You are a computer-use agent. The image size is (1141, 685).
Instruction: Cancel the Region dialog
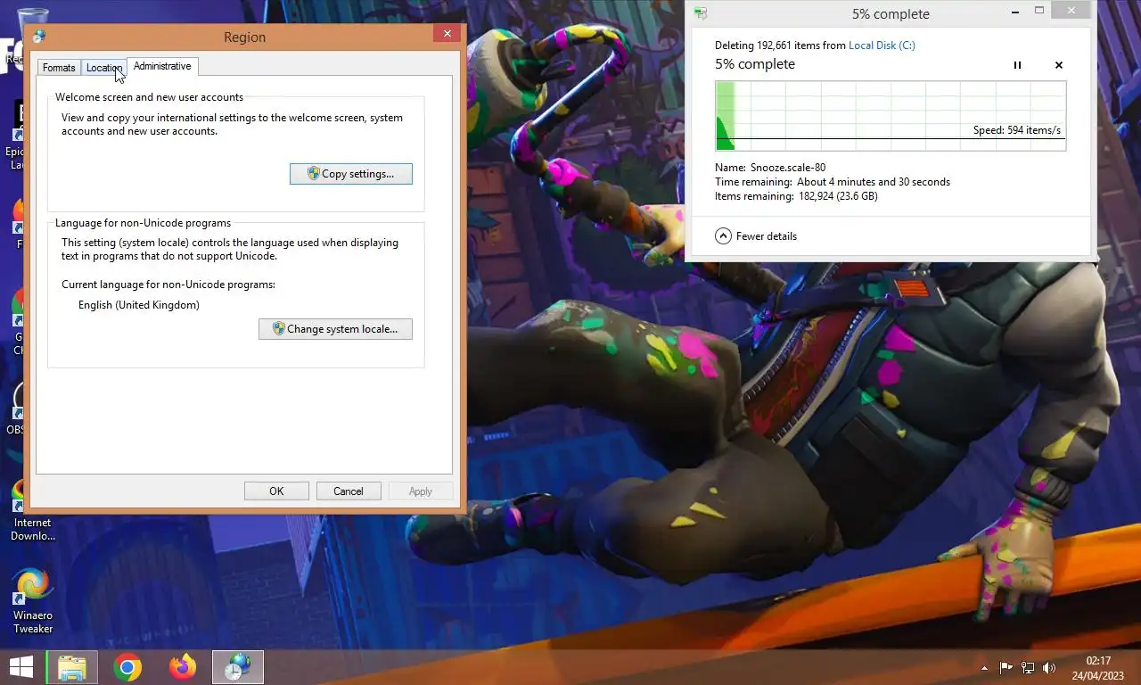349,491
